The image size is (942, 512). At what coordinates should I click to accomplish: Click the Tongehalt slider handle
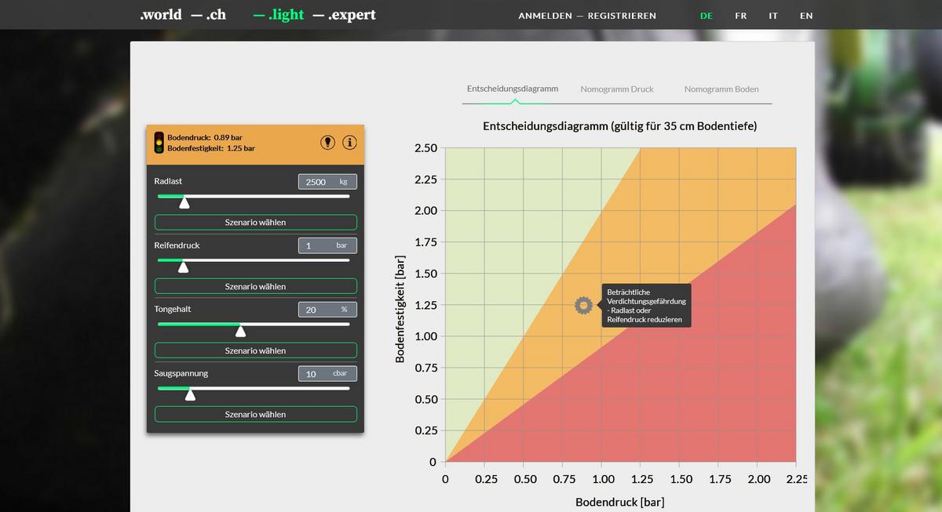pyautogui.click(x=241, y=331)
